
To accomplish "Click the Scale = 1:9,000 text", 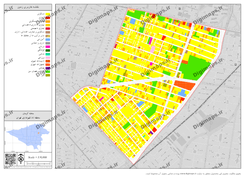I will (x=37, y=157).
